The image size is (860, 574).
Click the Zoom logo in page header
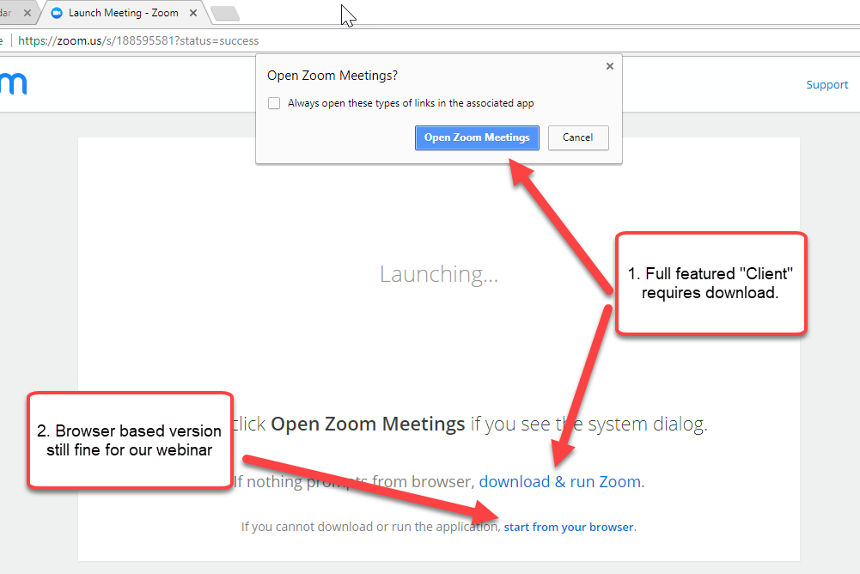(13, 84)
